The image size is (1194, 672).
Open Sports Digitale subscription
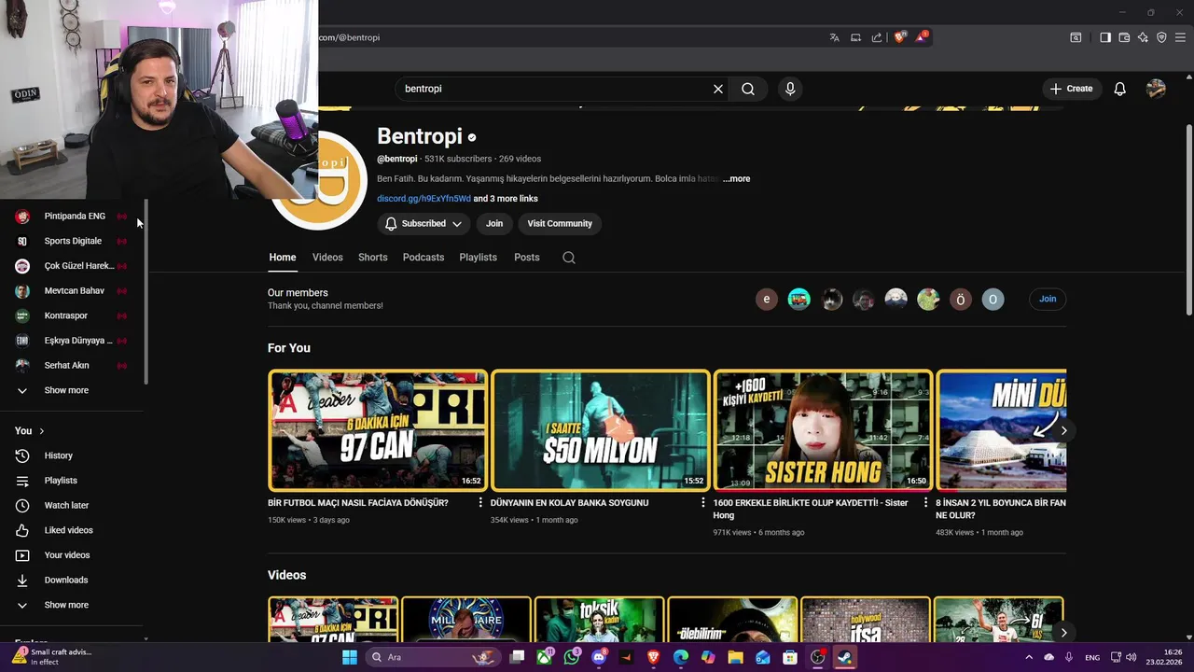72,241
